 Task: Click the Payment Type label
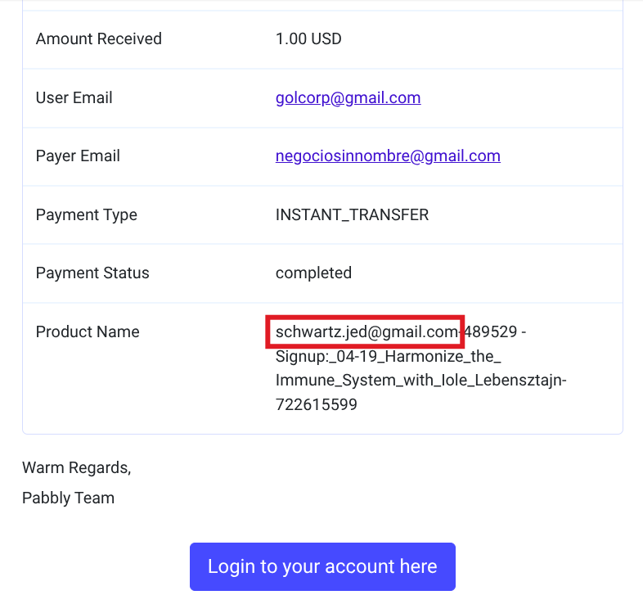pos(87,215)
